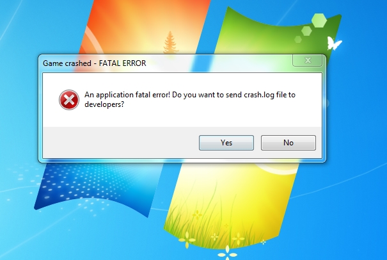The image size is (387, 260).
Task: Close the Game crashed dialog window
Action: [x=307, y=60]
